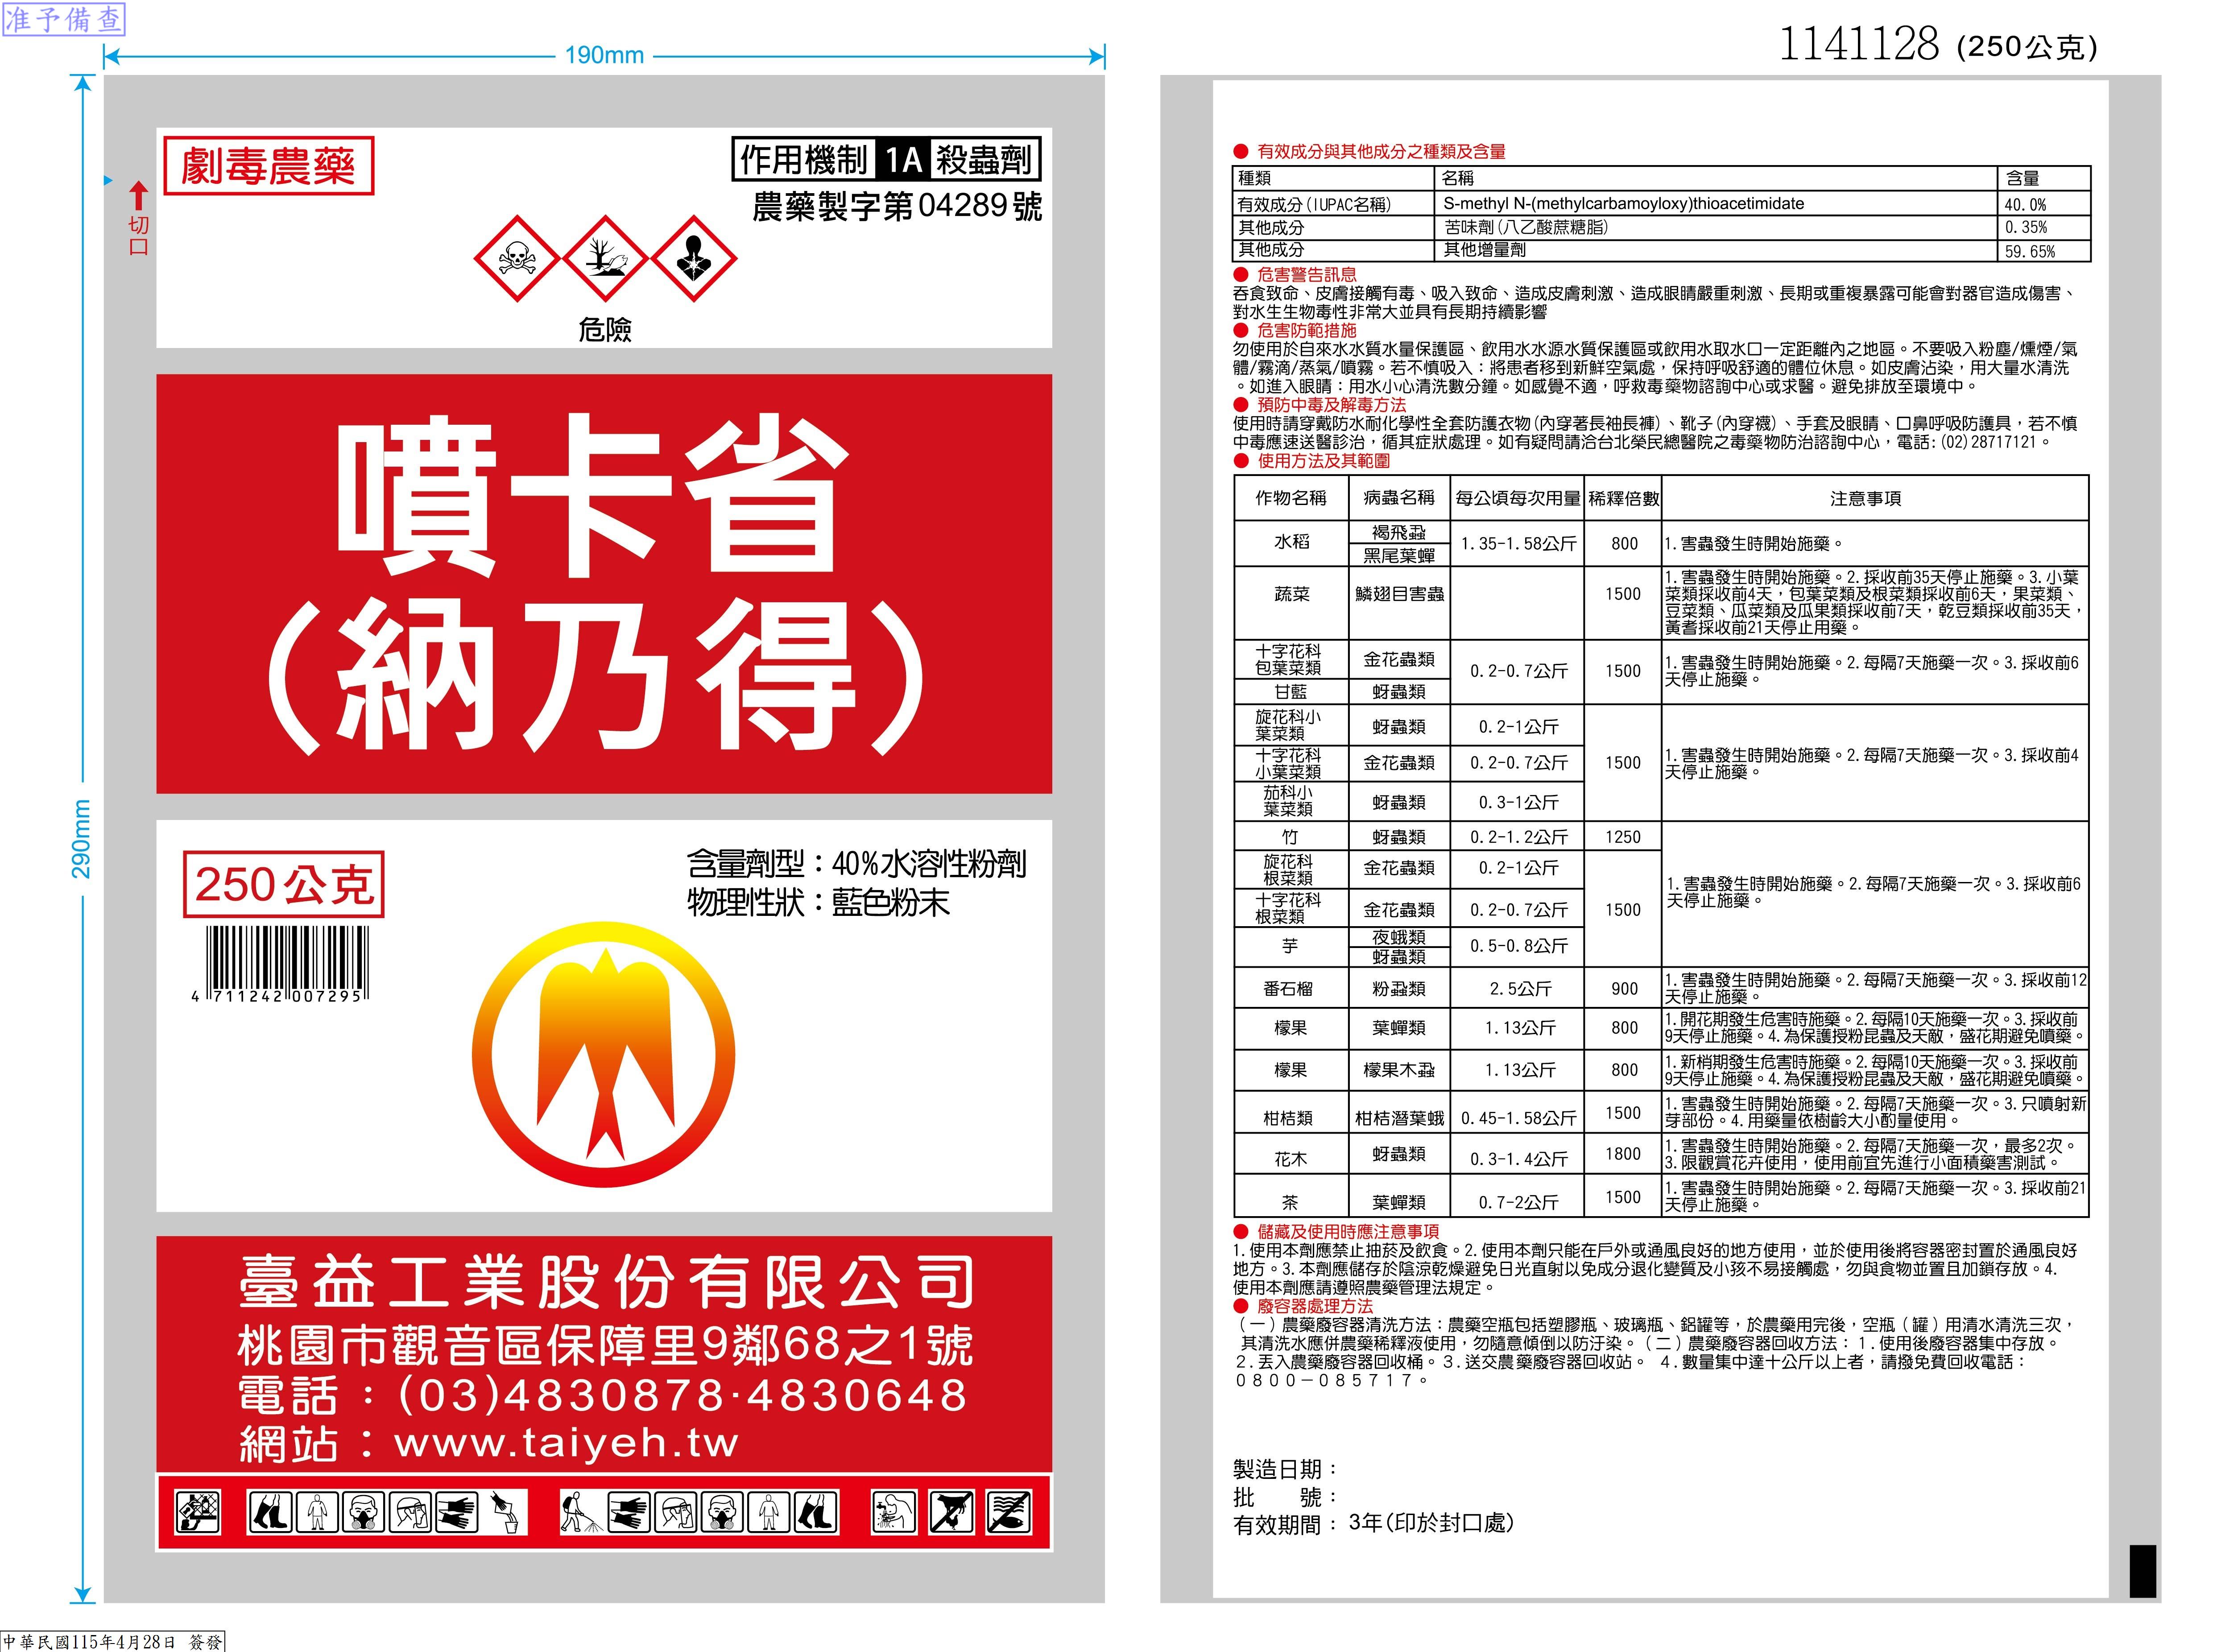Click the registration number 農藥製字第04289號
2213x1652 pixels.
[x=897, y=207]
